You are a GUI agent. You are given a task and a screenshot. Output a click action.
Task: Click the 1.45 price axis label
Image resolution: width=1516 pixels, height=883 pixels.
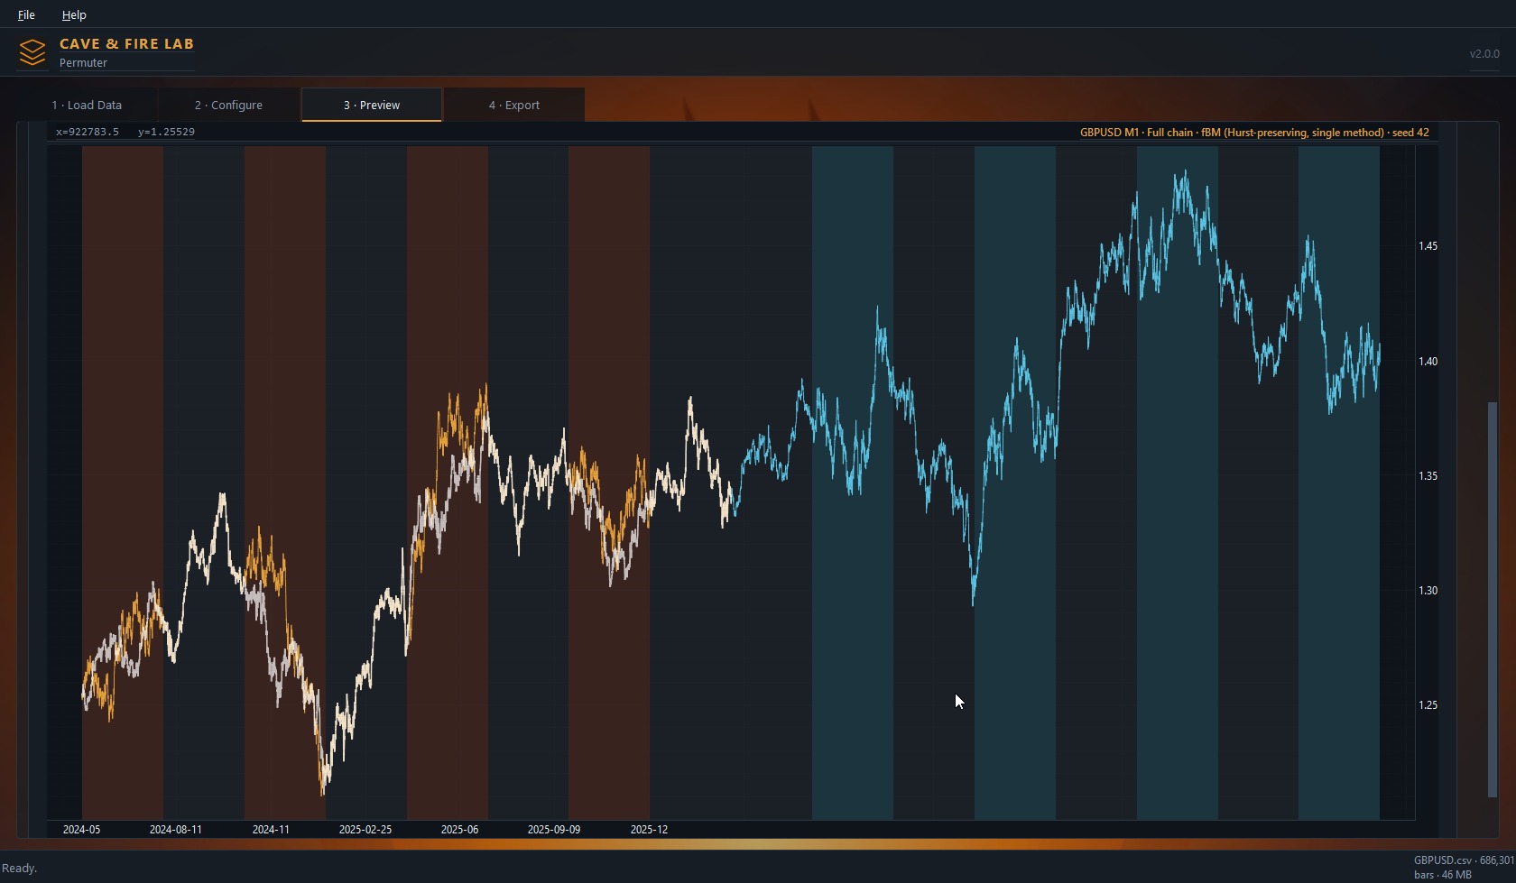pyautogui.click(x=1428, y=246)
